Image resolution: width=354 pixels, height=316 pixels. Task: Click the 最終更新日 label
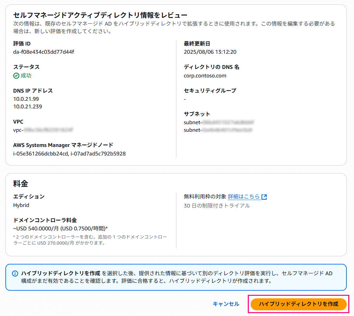197,44
